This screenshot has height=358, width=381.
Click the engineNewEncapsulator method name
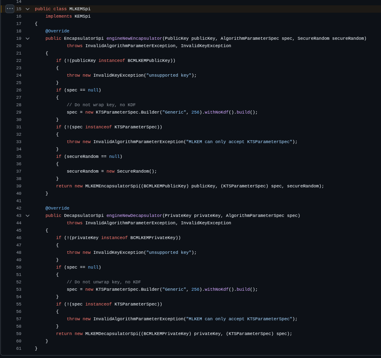point(134,39)
